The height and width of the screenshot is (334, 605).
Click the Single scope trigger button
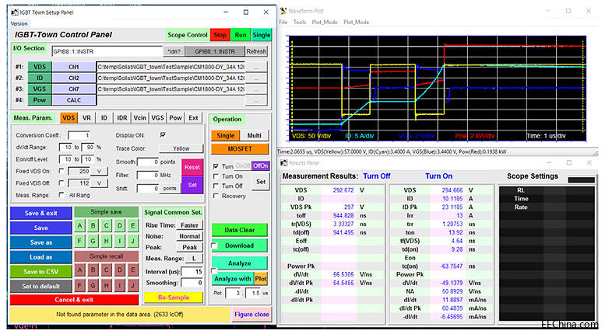261,35
